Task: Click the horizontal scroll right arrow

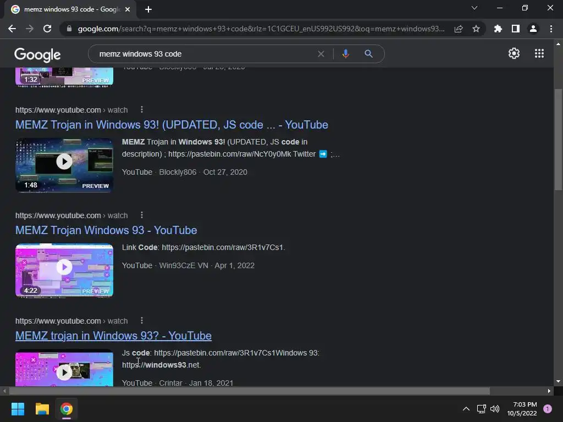Action: (549, 391)
